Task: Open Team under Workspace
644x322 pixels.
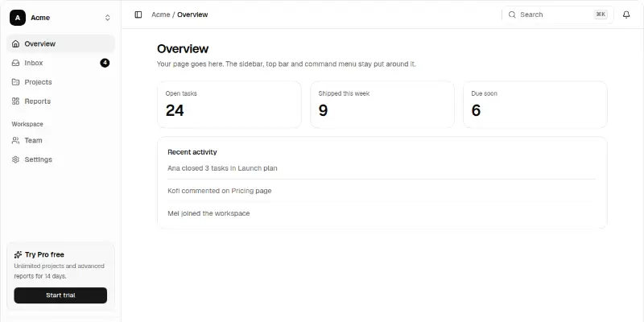Action: (61, 140)
